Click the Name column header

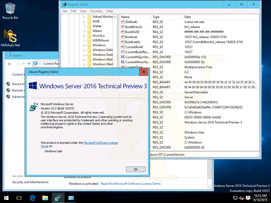(135, 17)
